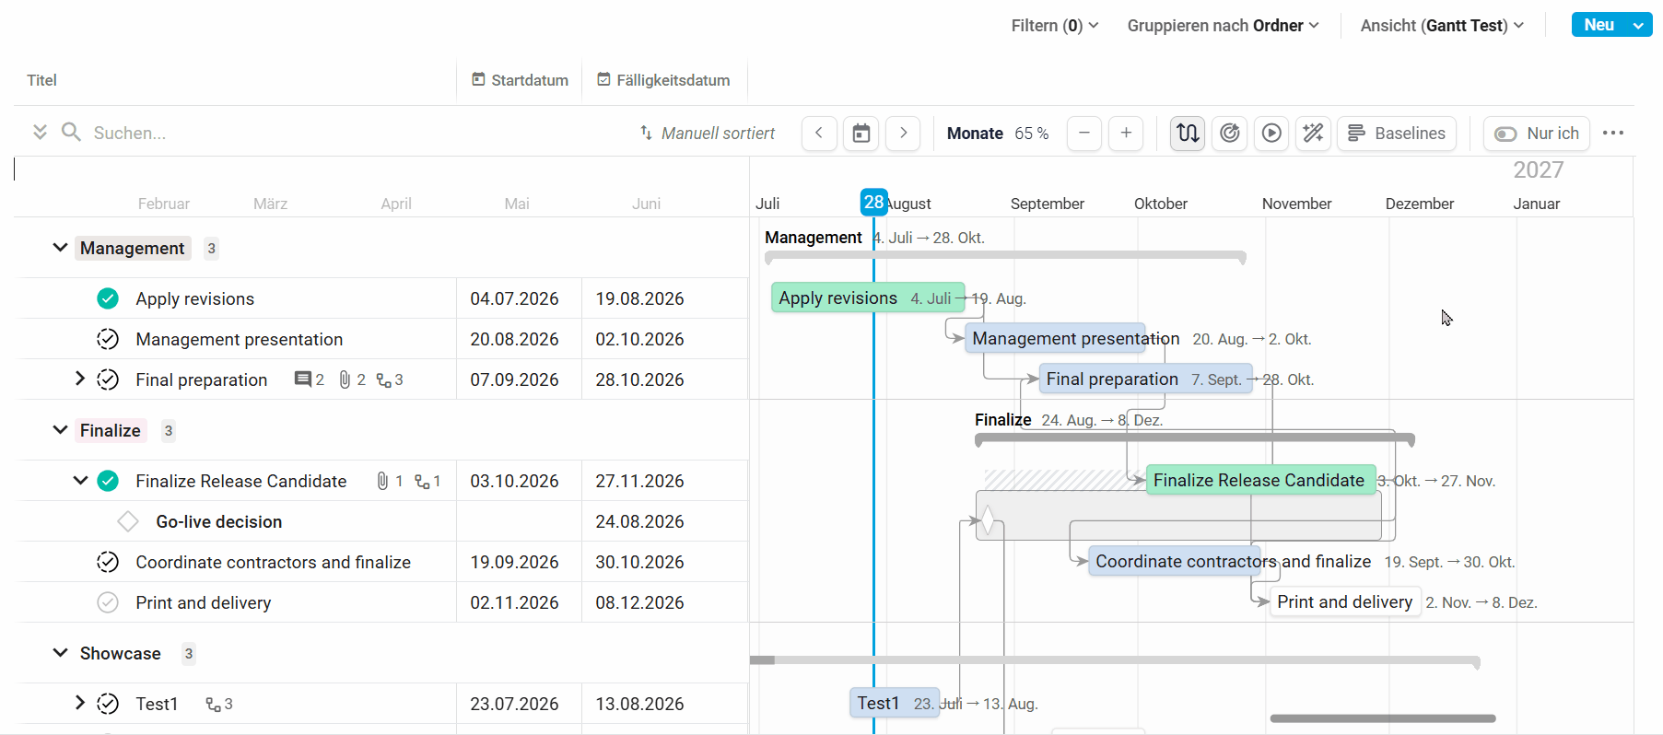Open the Filtern (0) dropdown
This screenshot has height=735, width=1663.
pos(1055,26)
